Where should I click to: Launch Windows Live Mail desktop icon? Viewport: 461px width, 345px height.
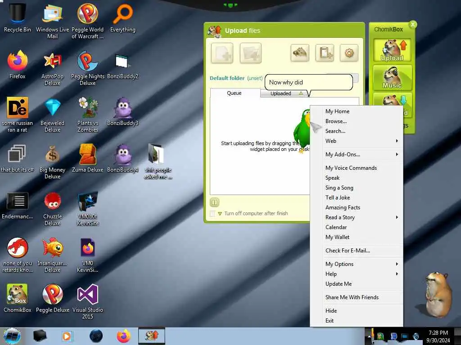click(x=52, y=21)
